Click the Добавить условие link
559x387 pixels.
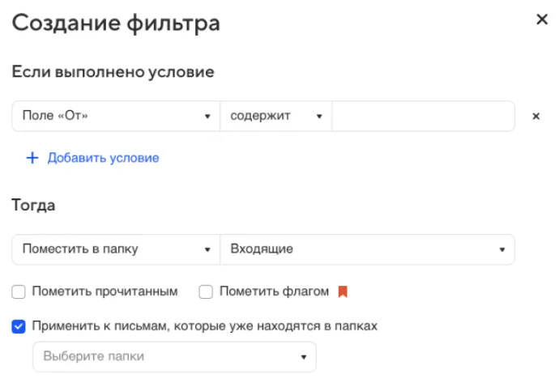tap(103, 158)
